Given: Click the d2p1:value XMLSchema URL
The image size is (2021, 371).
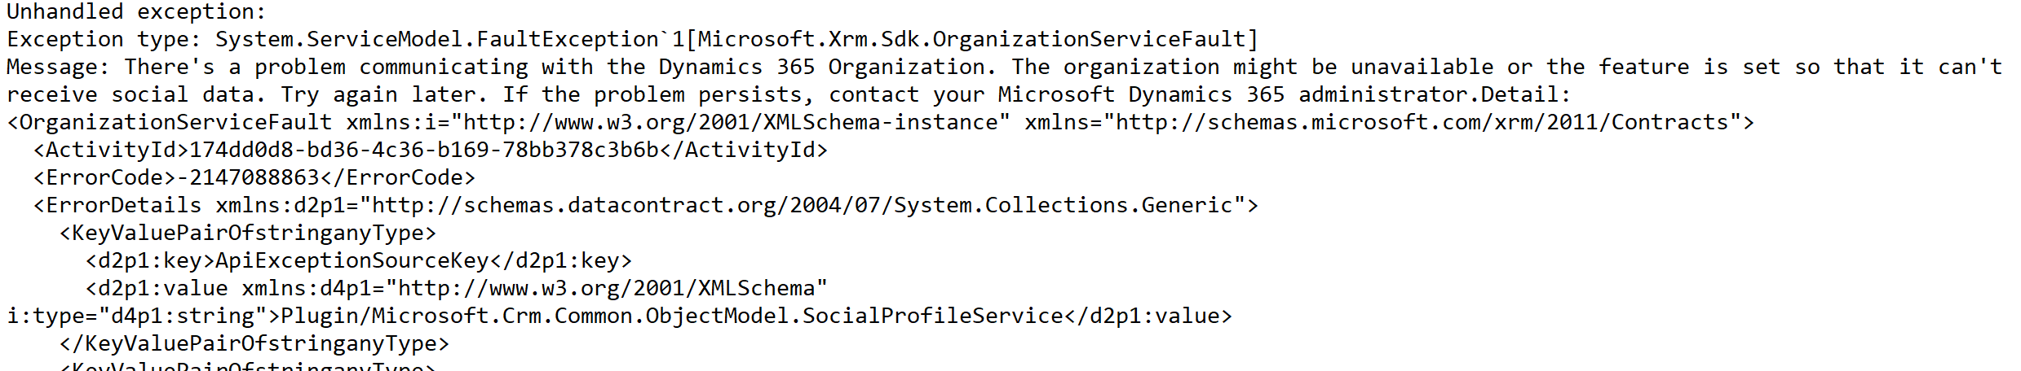Looking at the screenshot, I should tap(606, 288).
